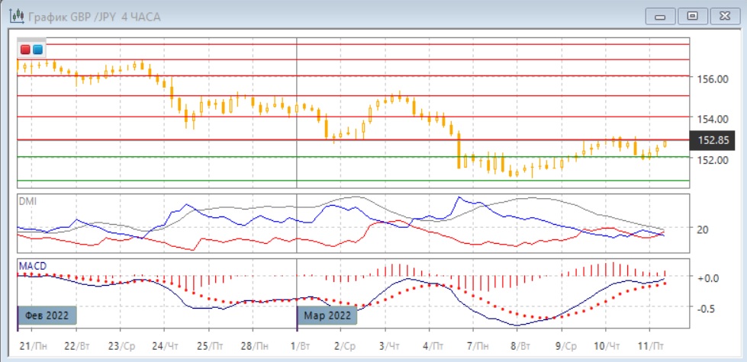Click the MACD +0.0 axis label
Screen dimensions: 747x362
point(708,278)
